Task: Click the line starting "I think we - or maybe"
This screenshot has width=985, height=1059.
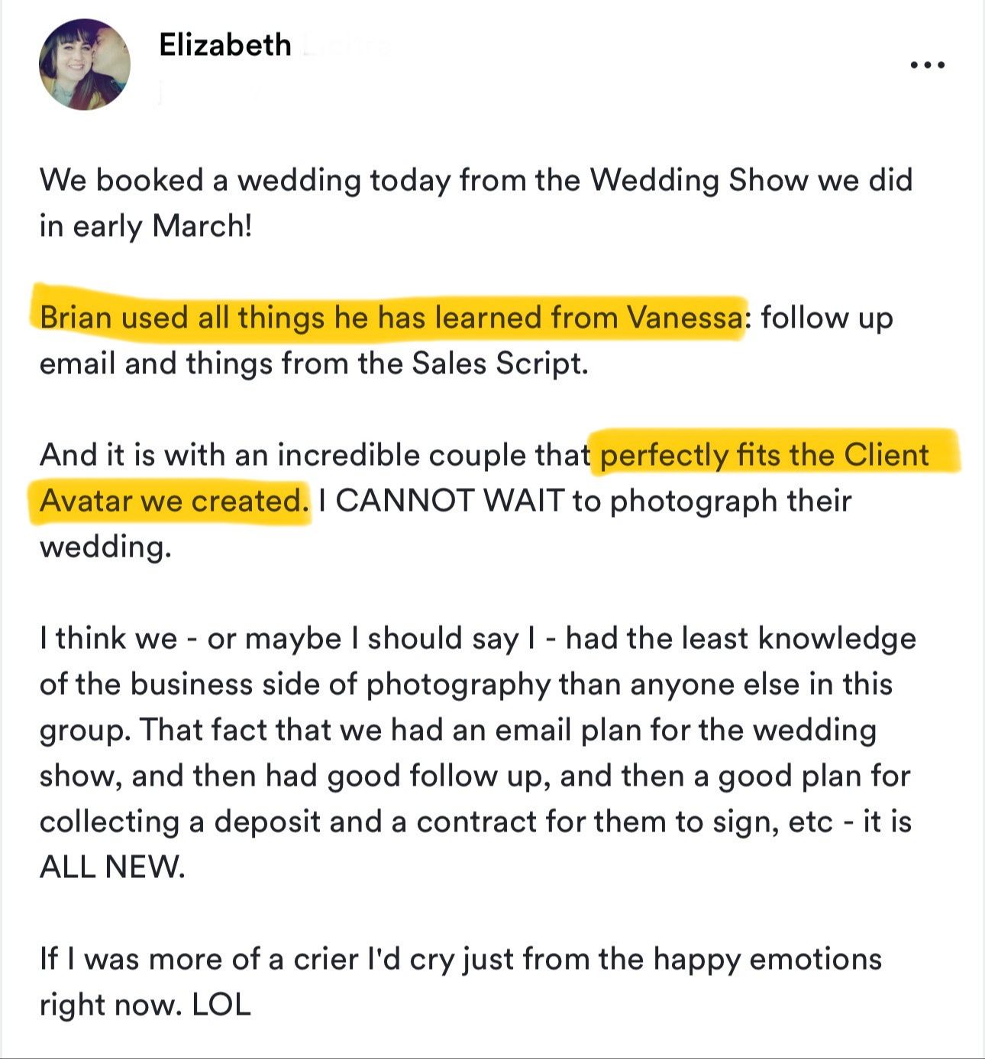Action: pos(477,638)
